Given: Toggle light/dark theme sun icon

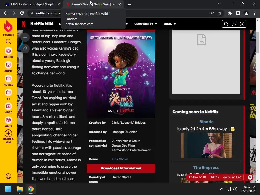Looking at the screenshot, I should pyautogui.click(x=242, y=24).
